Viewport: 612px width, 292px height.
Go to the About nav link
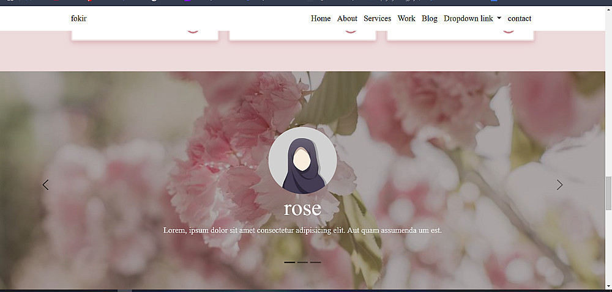coord(347,18)
